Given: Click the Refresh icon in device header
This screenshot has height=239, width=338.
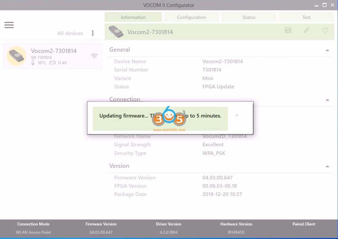Looking at the screenshot, I should (325, 30).
